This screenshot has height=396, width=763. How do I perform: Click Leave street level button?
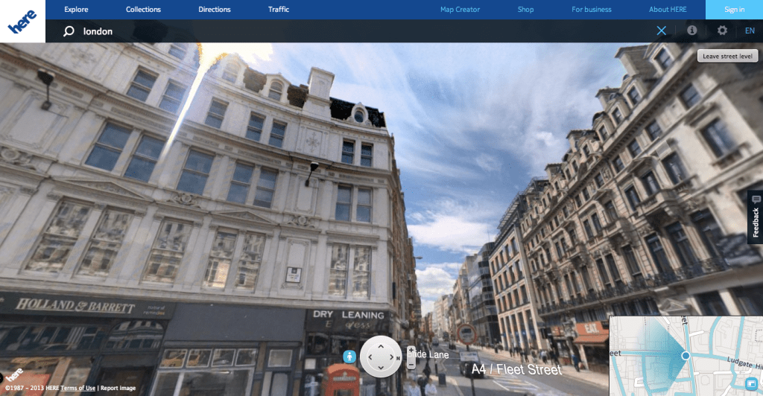point(727,56)
